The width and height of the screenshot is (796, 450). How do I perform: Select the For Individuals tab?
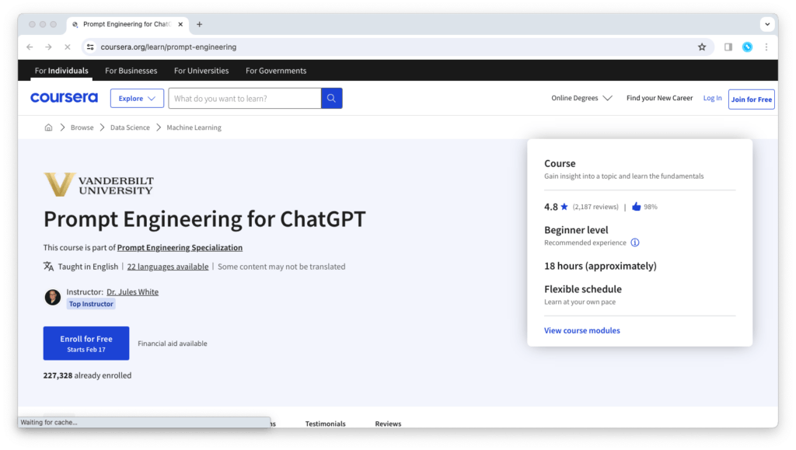pos(61,71)
